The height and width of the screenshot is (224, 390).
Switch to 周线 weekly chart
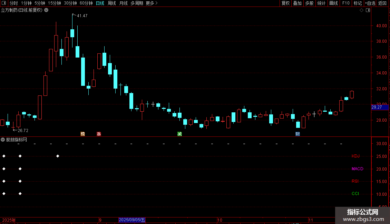[112, 3]
